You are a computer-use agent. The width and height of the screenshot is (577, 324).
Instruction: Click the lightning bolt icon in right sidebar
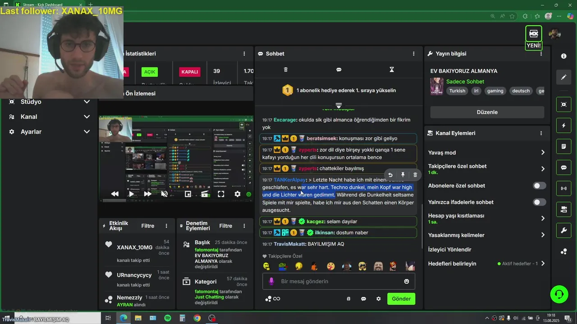(x=563, y=126)
